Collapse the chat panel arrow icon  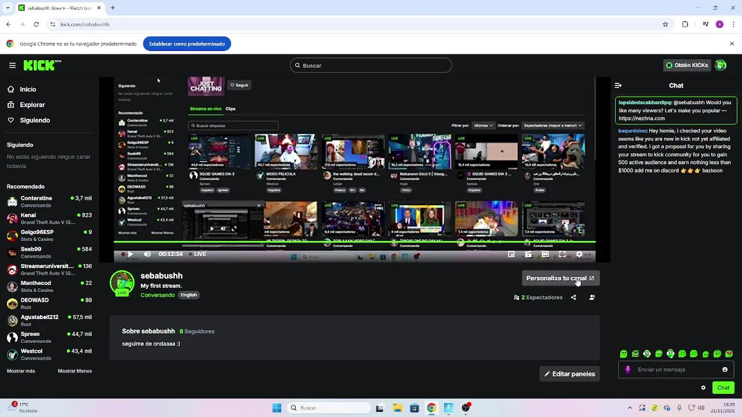click(x=618, y=85)
